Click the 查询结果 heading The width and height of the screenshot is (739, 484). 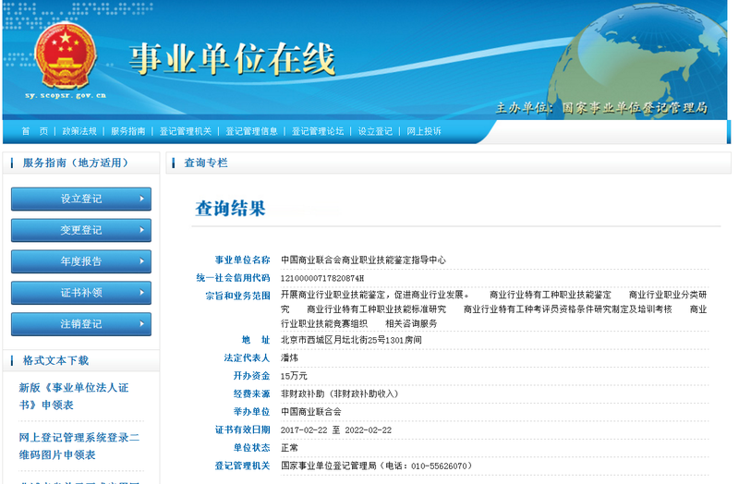[230, 209]
